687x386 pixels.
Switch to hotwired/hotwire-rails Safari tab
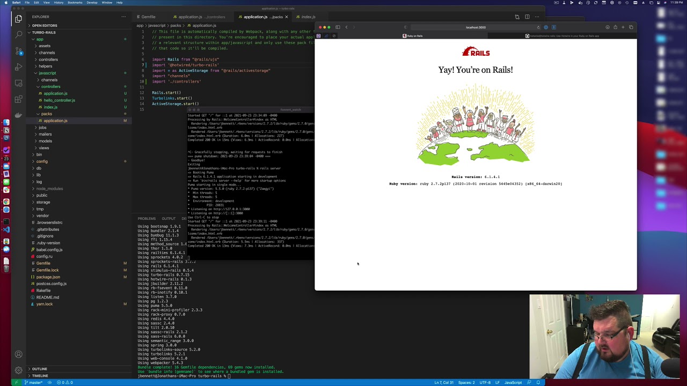[x=562, y=36]
